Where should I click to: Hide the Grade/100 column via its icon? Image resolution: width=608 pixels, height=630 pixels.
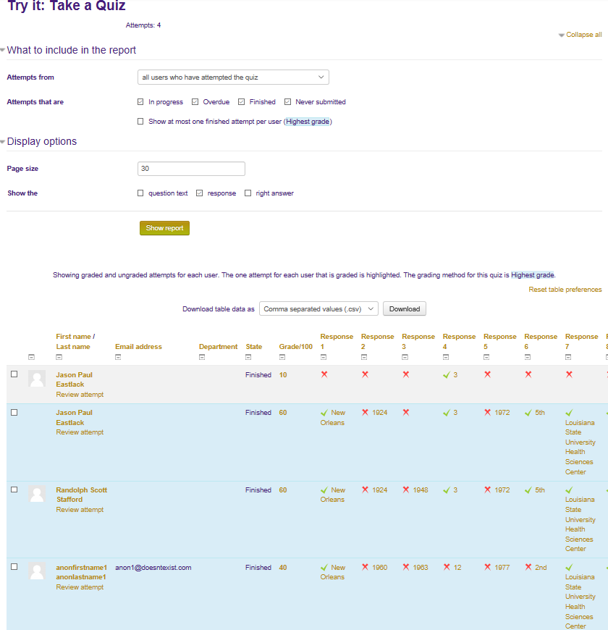(282, 357)
